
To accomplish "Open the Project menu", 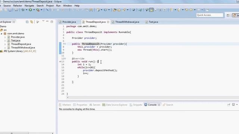I will pyautogui.click(x=50, y=6).
